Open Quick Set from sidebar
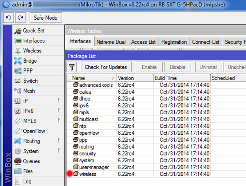246x186 pixels. tap(39, 31)
